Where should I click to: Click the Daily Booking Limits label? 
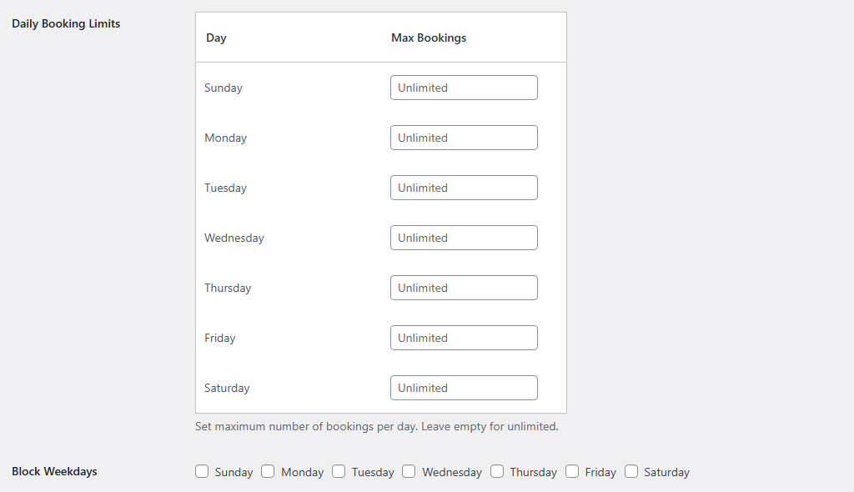(x=66, y=23)
